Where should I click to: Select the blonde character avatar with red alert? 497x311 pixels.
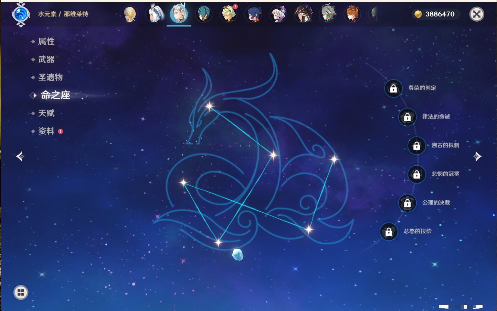(229, 14)
